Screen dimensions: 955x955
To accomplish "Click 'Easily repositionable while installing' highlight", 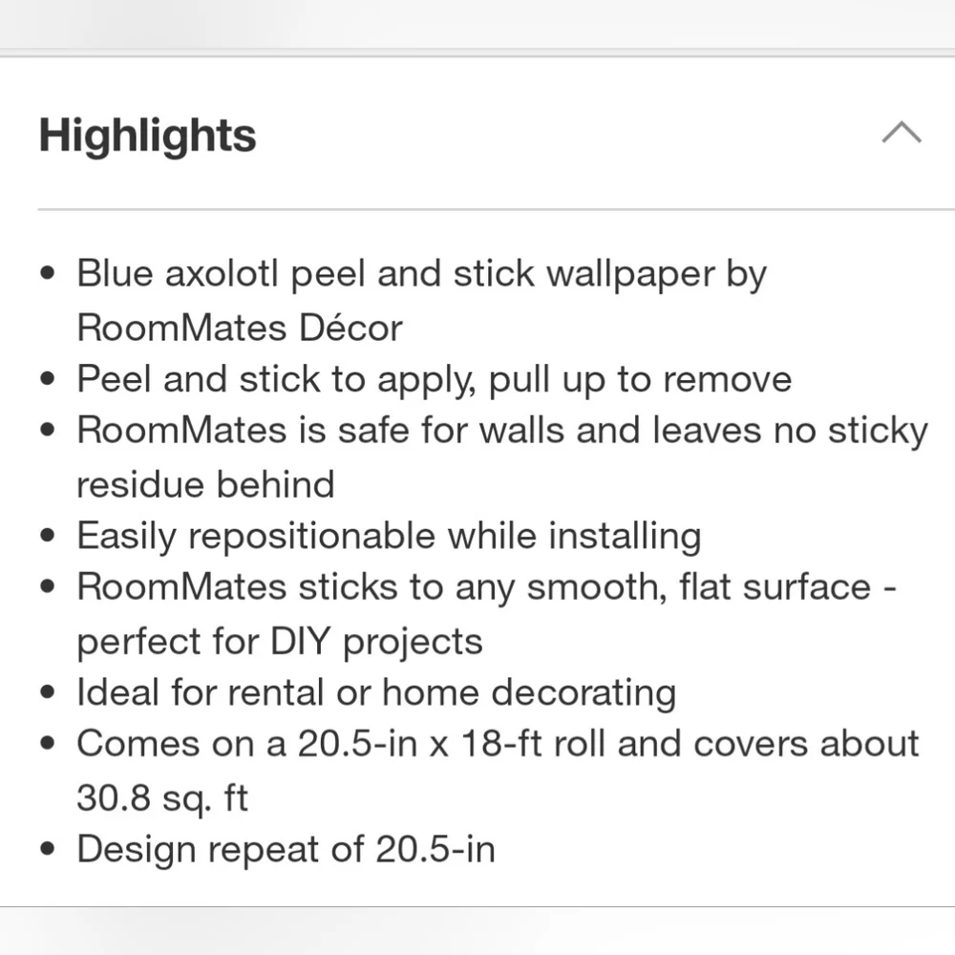I will point(389,537).
